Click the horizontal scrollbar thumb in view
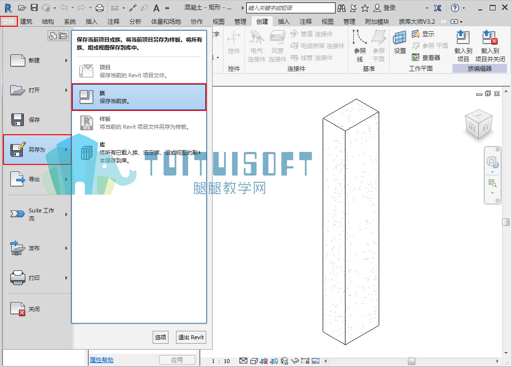Screen dimensions: 512x367 coord(411,361)
